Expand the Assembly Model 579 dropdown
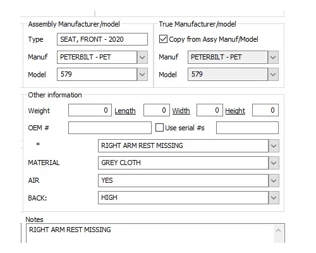 [142, 74]
